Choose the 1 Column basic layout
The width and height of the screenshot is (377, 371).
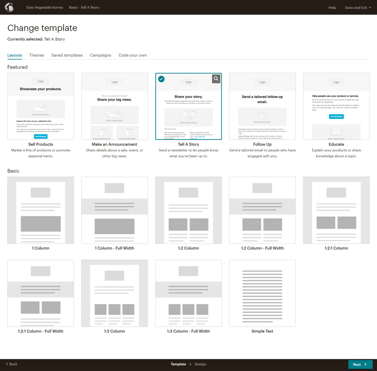click(40, 210)
